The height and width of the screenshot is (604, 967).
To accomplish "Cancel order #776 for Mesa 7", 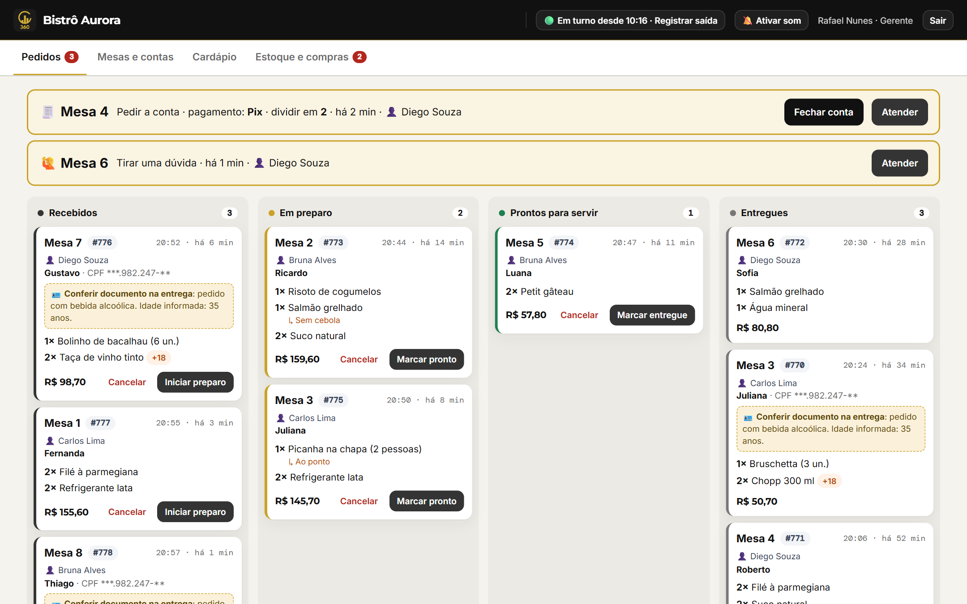I will [x=127, y=382].
